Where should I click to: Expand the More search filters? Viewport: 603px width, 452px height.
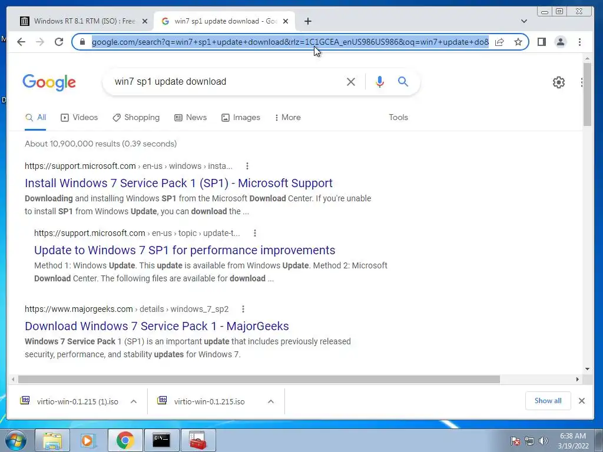[x=288, y=117]
